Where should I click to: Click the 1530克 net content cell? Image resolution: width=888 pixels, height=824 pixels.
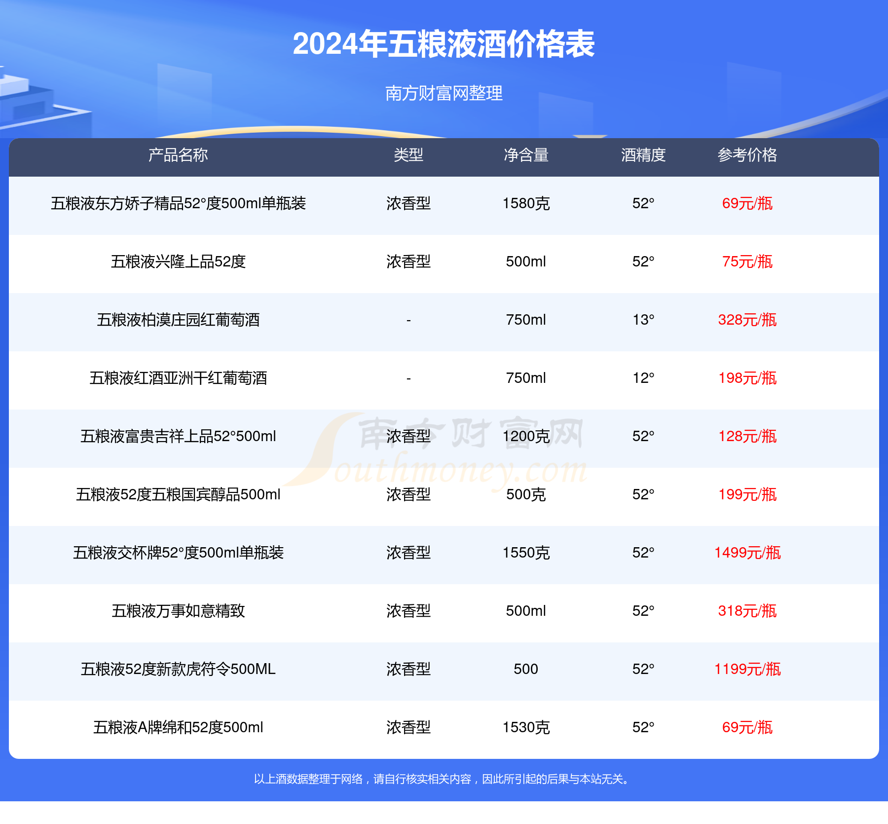[526, 727]
